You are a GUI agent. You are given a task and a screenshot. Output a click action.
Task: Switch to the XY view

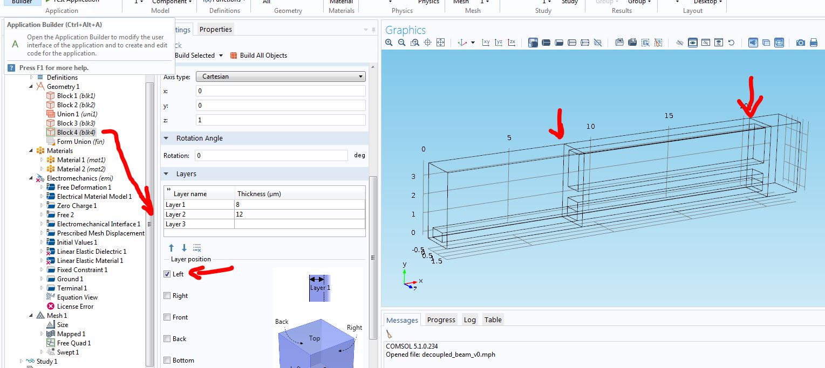[486, 43]
